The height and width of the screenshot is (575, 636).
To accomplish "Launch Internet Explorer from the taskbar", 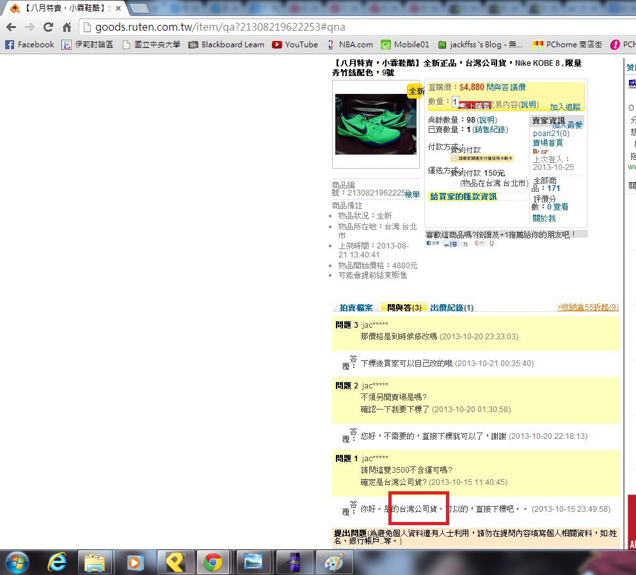I will [57, 563].
